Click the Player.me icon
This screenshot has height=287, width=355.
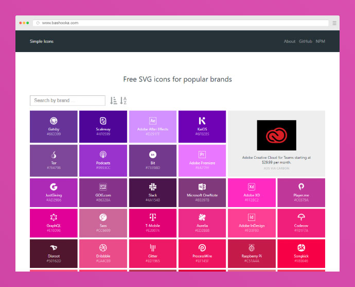point(301,187)
